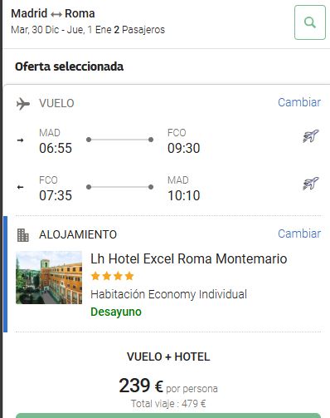Click the dates and 2 Pasajeros summary

(88, 30)
